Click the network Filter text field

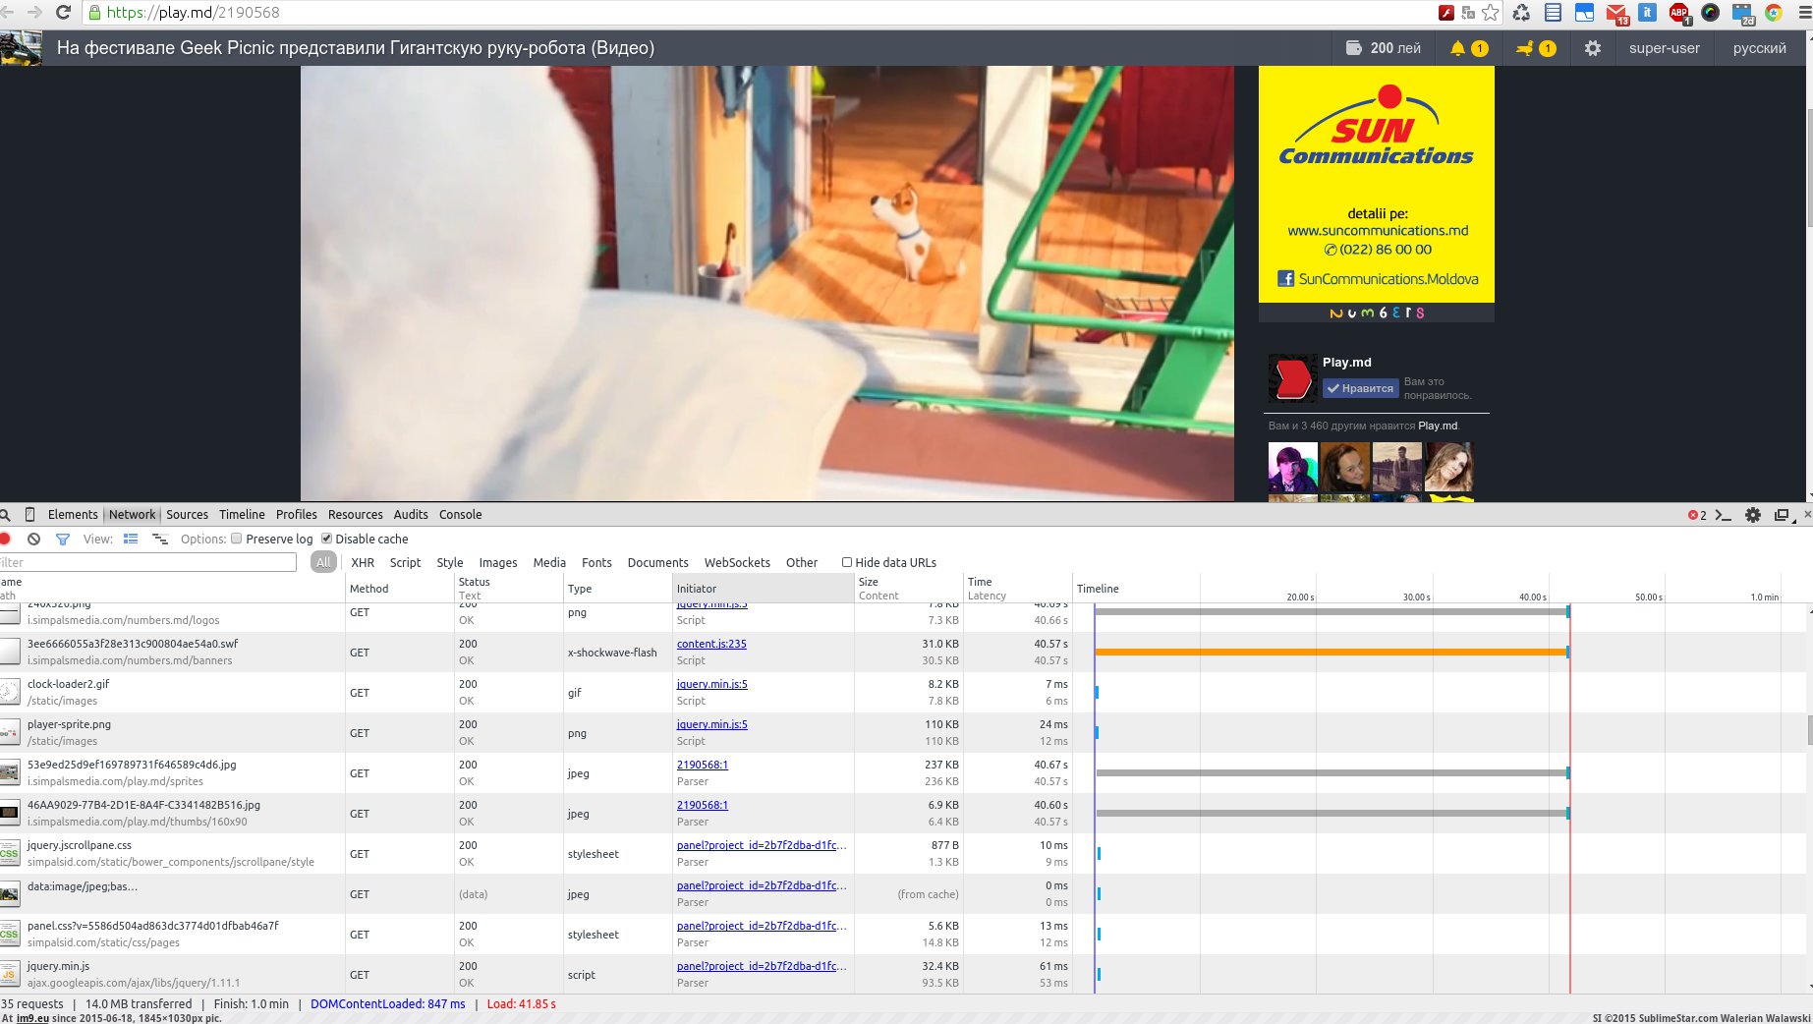coord(149,563)
